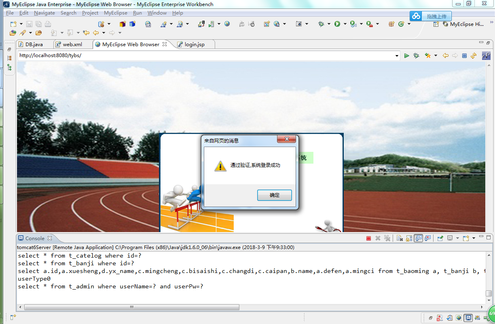Open the browser bookmarks star dropdown arrow
The width and height of the screenshot is (495, 324).
click(436, 55)
